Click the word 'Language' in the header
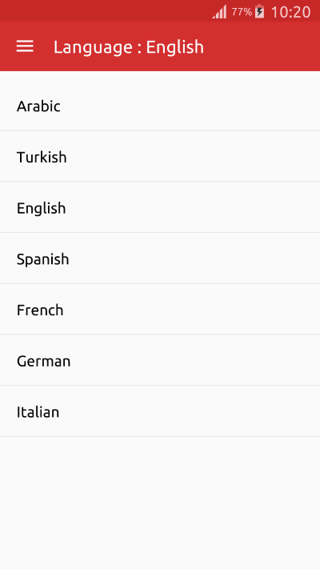320x569 pixels. (x=94, y=47)
